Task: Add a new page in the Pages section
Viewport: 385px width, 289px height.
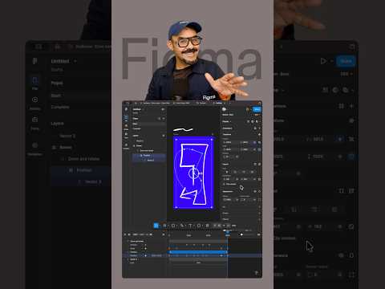Action: click(x=164, y=118)
